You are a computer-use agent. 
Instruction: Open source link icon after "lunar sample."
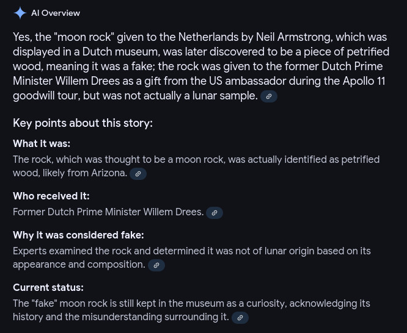(269, 96)
